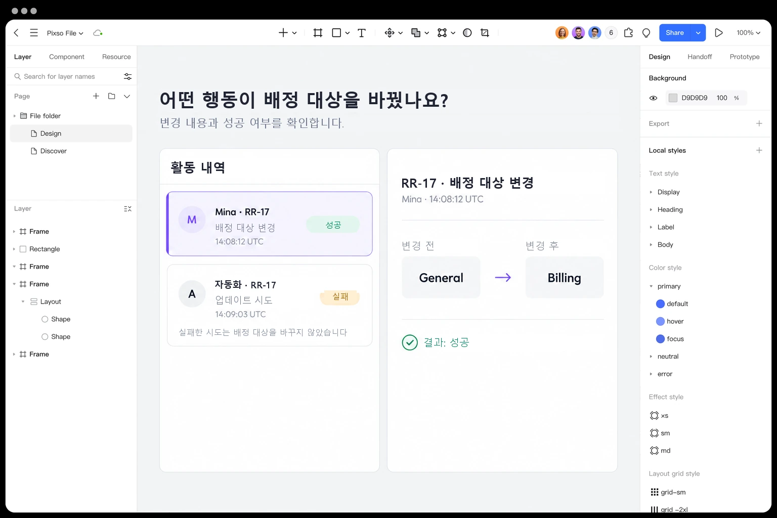The width and height of the screenshot is (777, 518).
Task: Click the mask circle tool icon
Action: click(x=467, y=33)
